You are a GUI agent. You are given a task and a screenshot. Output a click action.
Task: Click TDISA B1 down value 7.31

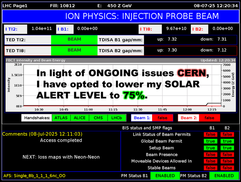pos(222,39)
